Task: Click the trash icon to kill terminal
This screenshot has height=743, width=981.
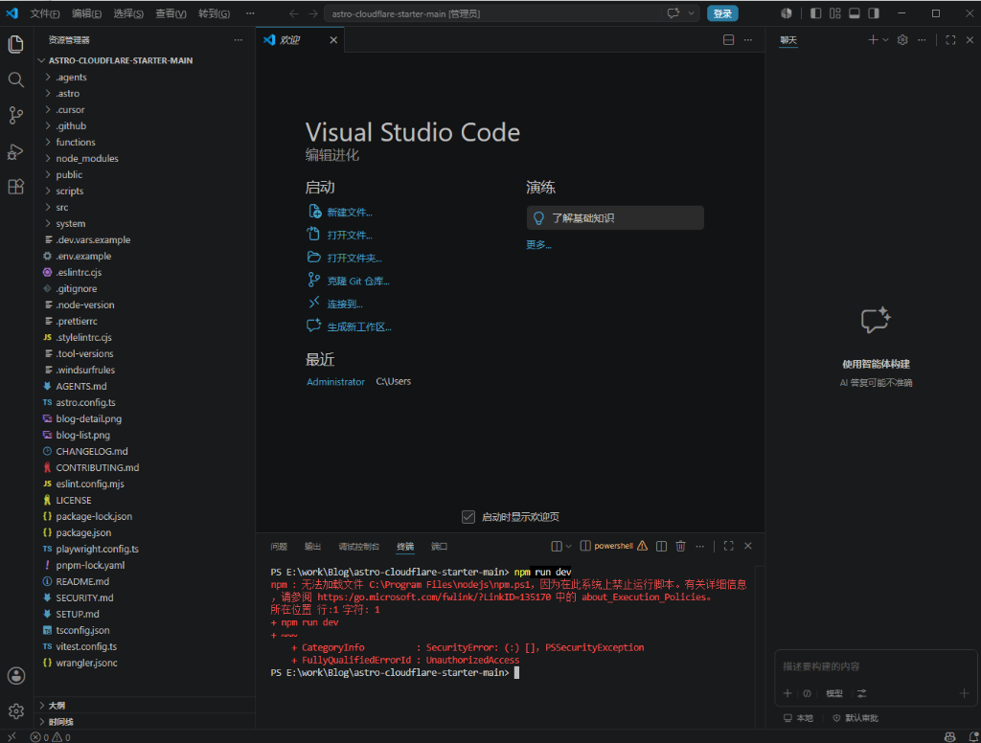Action: 681,546
